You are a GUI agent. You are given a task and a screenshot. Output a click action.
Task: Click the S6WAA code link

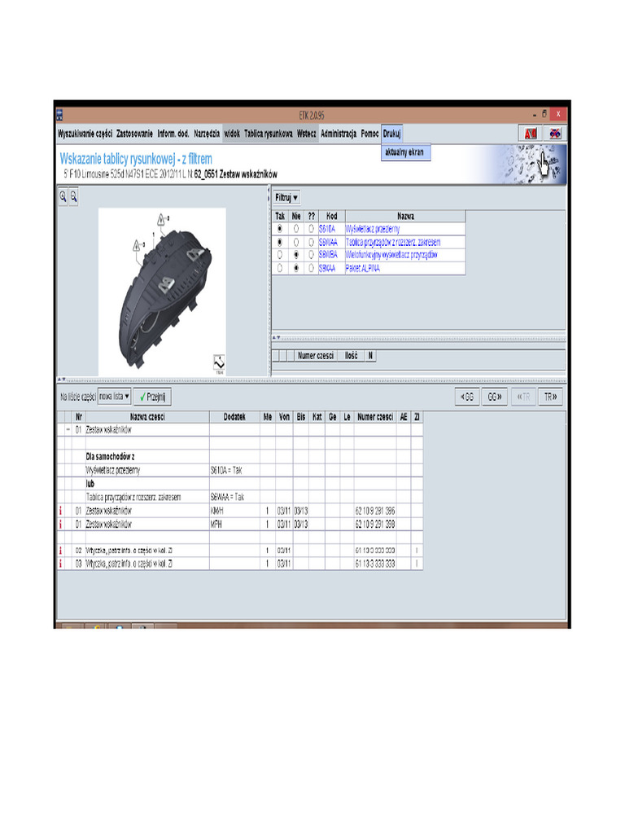click(x=327, y=243)
